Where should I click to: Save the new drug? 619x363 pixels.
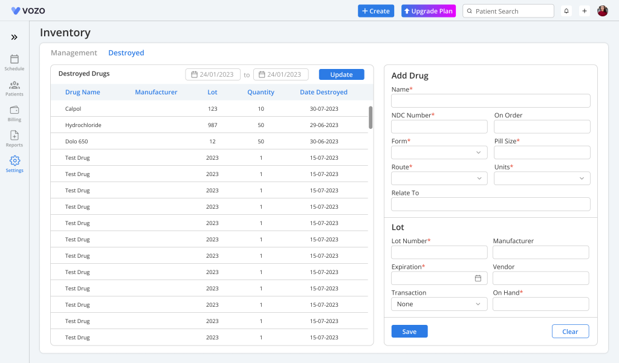(409, 332)
